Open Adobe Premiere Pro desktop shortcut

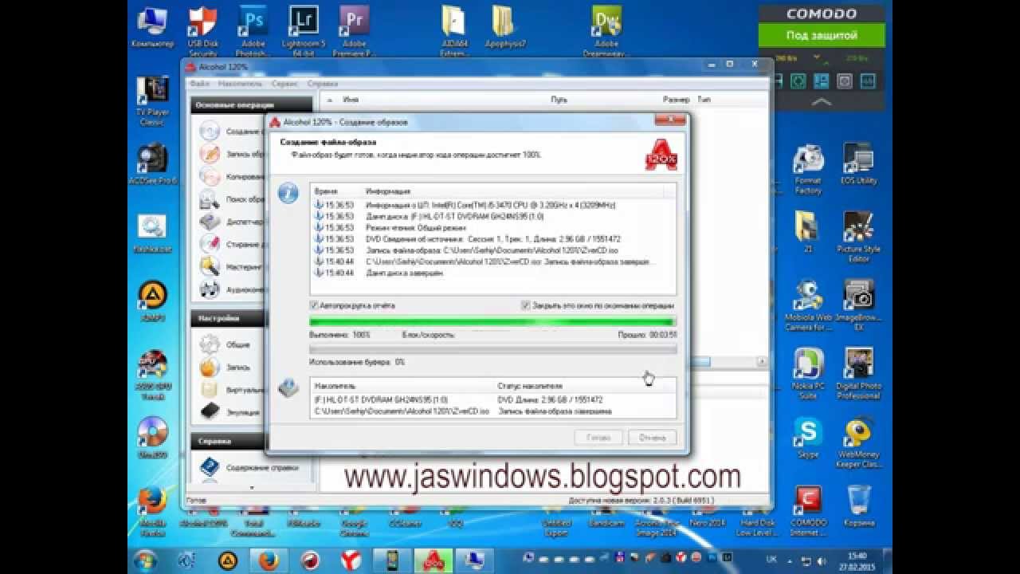(354, 30)
